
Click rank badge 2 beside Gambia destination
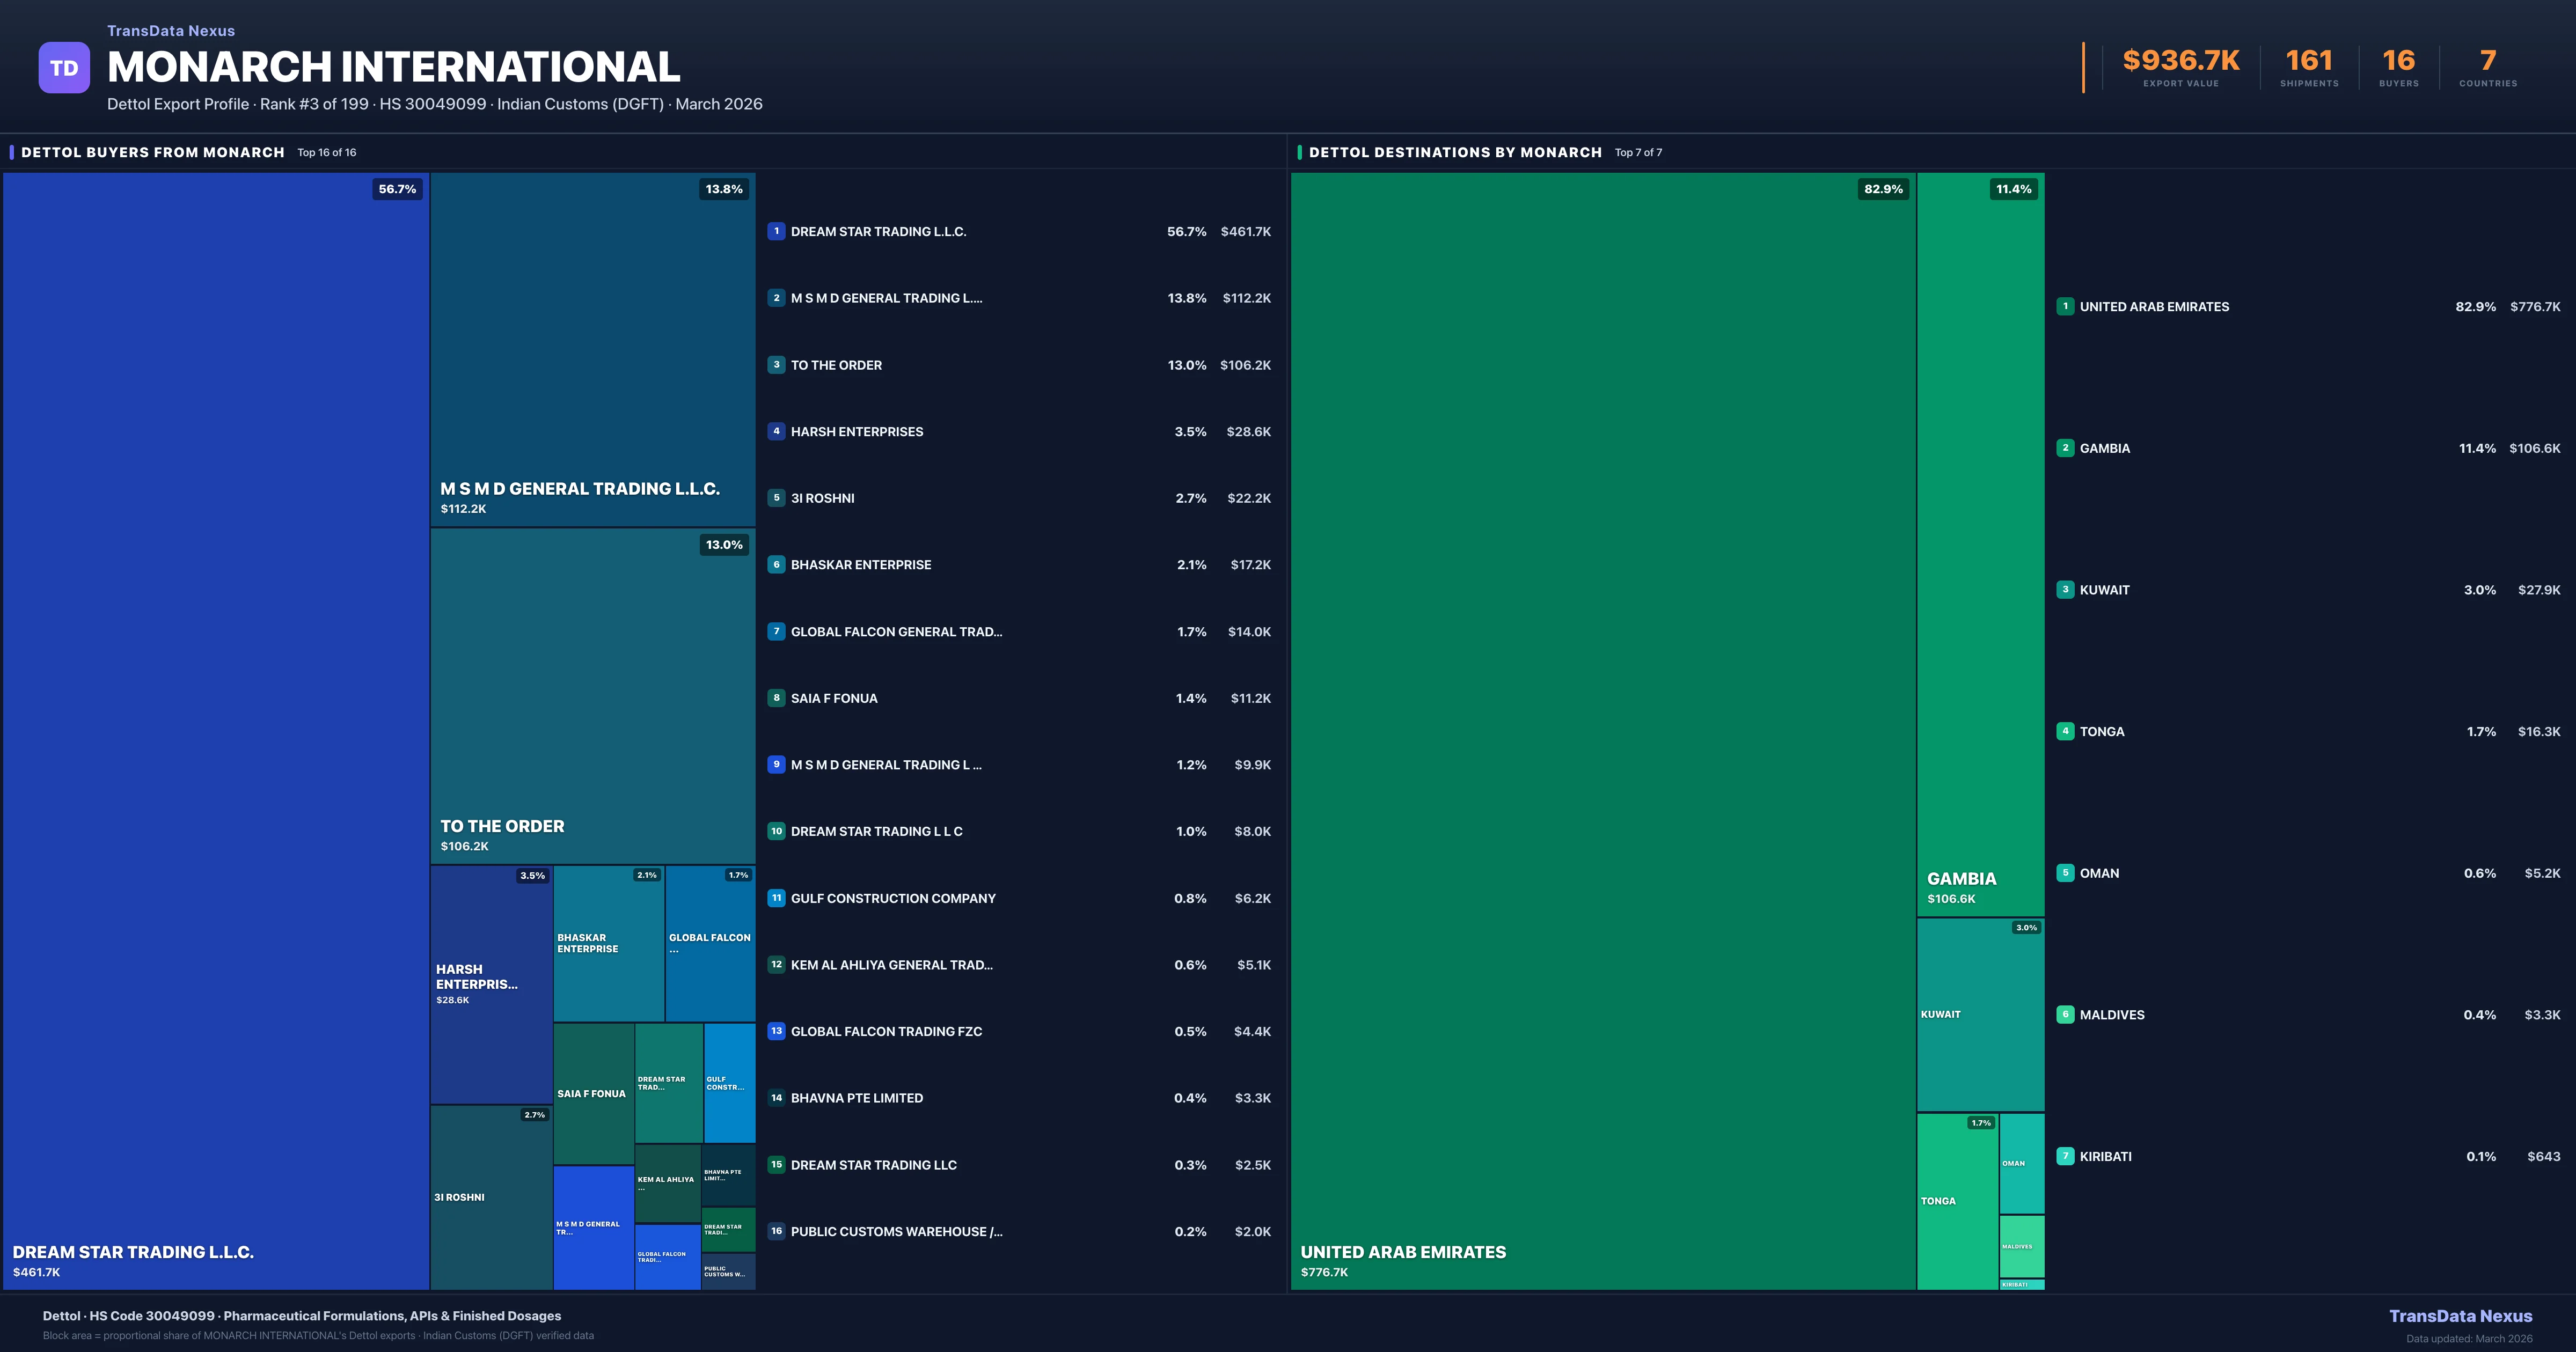(2065, 448)
